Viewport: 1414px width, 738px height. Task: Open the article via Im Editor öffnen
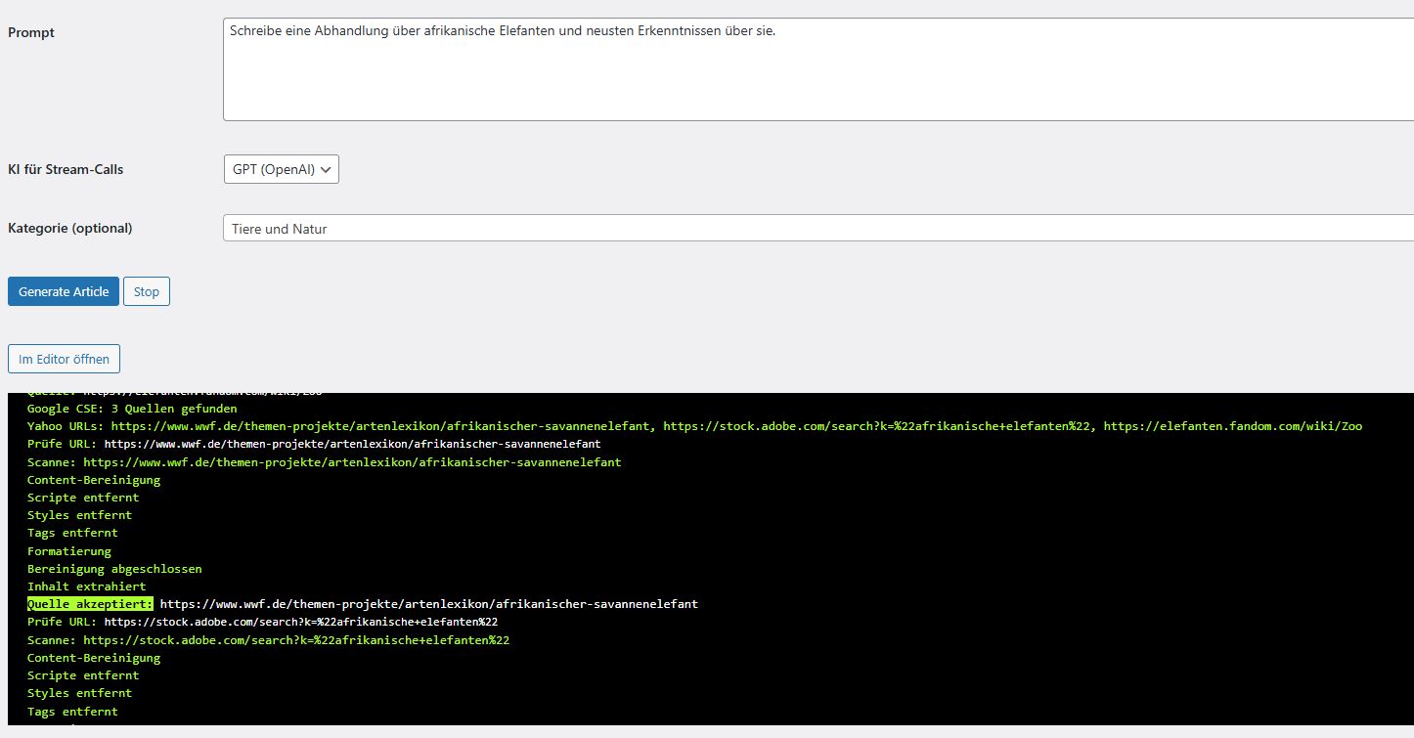pyautogui.click(x=65, y=359)
